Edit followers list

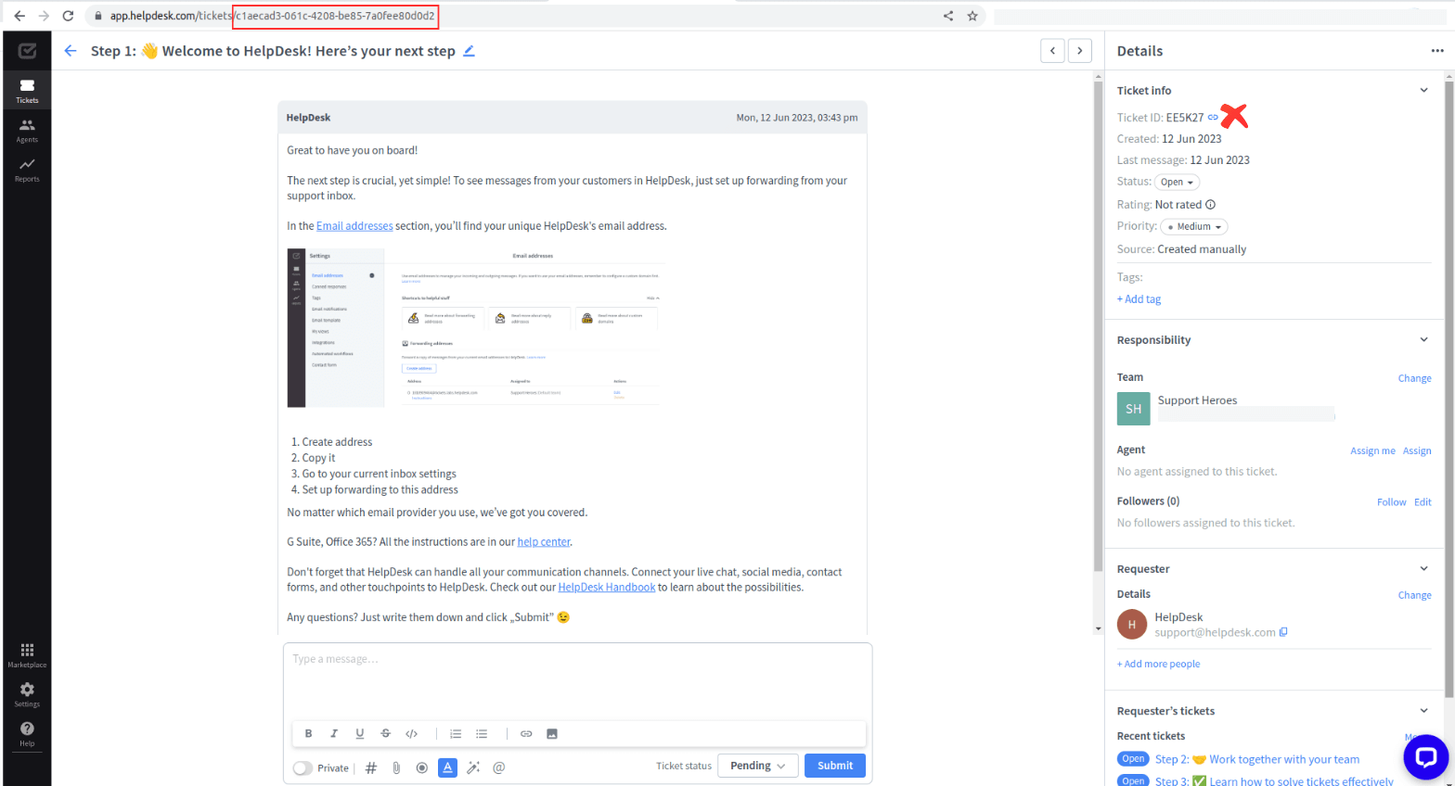click(1423, 502)
